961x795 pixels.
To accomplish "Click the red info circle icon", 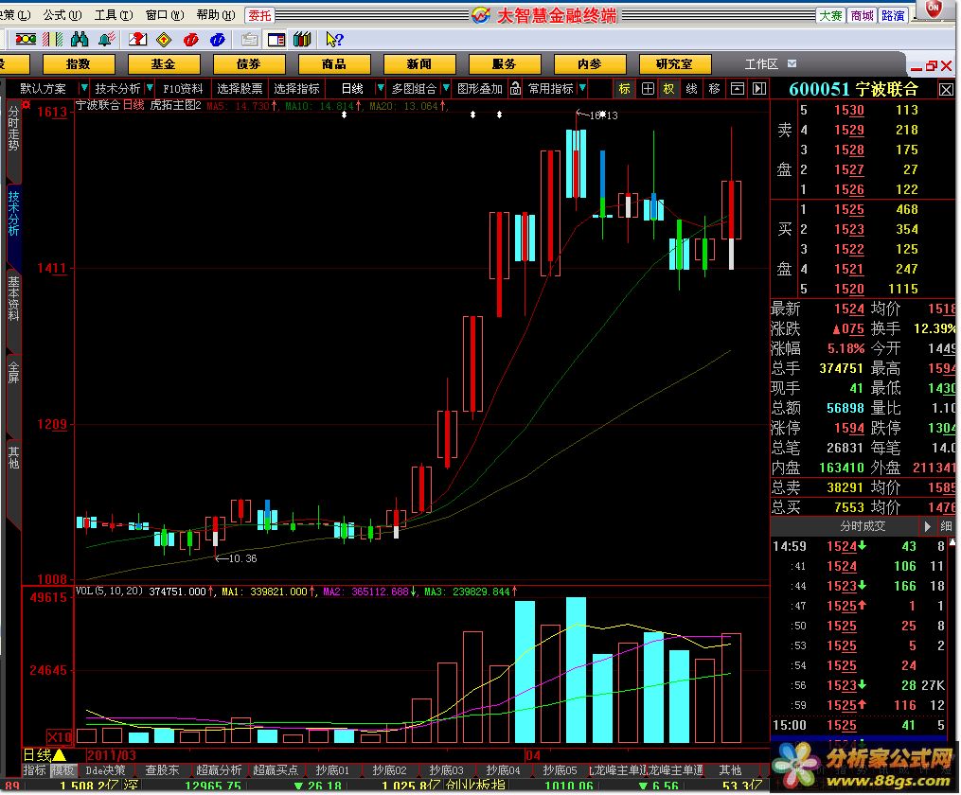I will tap(190, 40).
